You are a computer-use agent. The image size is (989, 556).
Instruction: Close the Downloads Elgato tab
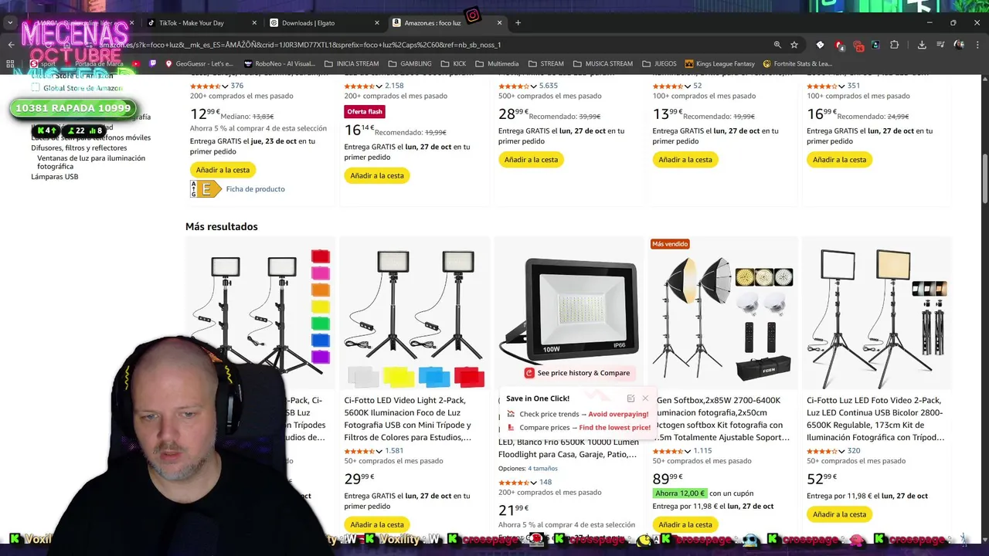tap(377, 23)
